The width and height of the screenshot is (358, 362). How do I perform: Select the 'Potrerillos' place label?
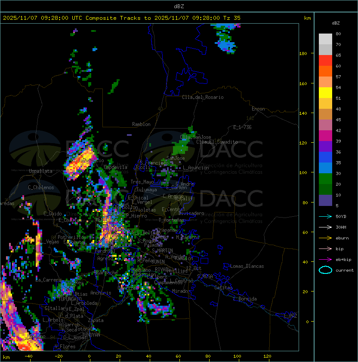(72, 237)
